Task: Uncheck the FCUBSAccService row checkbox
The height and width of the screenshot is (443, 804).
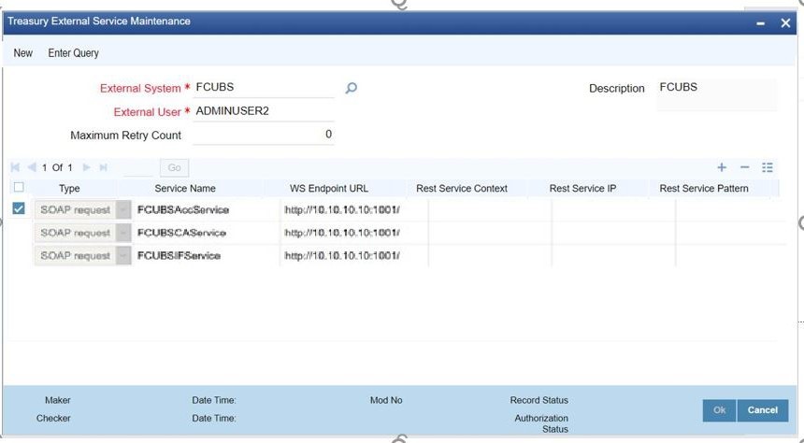Action: (x=19, y=208)
